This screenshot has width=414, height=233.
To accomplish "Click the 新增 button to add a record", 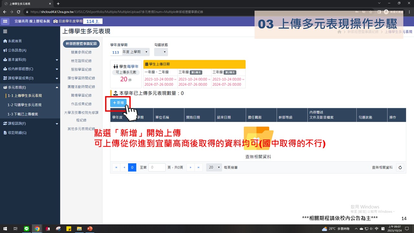I will pos(118,103).
